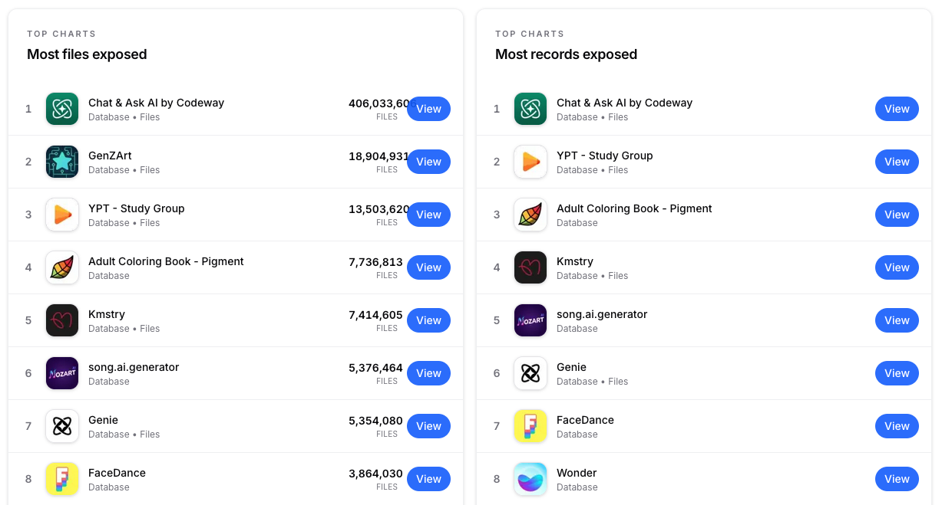Screen dimensions: 942x505
Task: Select the Kmstry icon in records chart
Action: [530, 267]
